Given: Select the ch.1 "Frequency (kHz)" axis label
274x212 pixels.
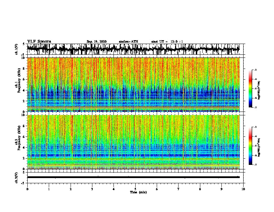Looking at the screenshot, I should point(19,81).
